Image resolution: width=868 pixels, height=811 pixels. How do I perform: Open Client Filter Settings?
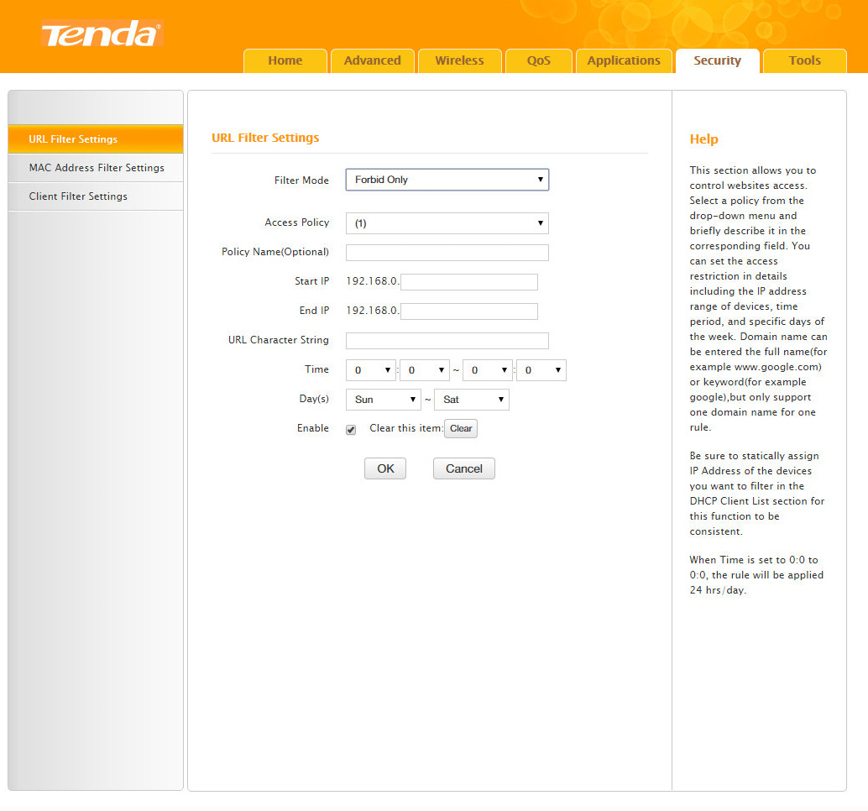(96, 196)
